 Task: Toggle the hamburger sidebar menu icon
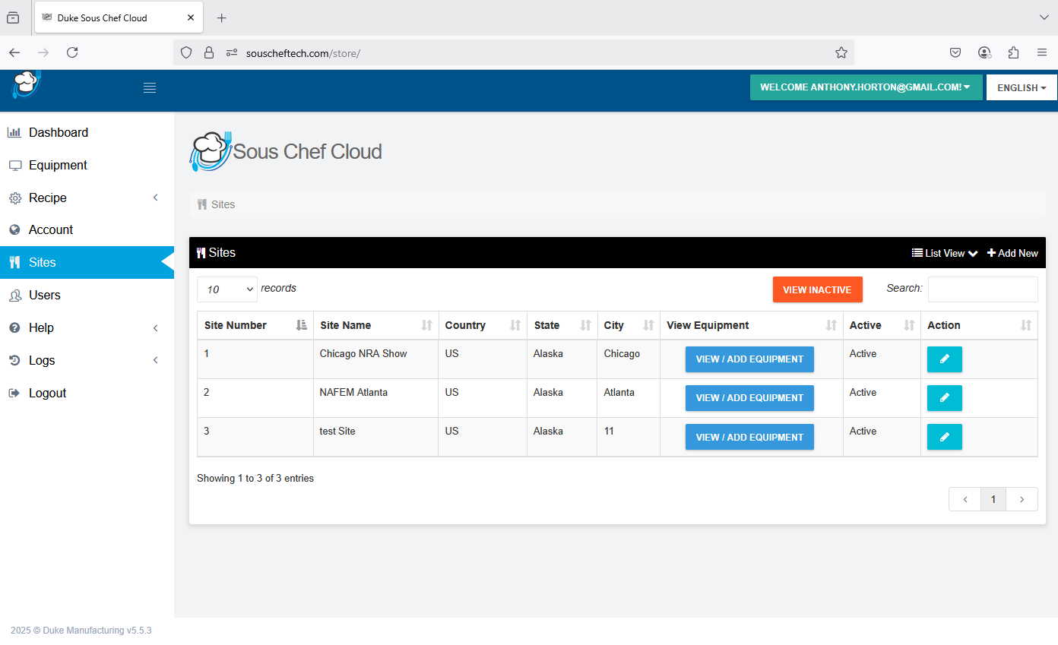(x=150, y=88)
